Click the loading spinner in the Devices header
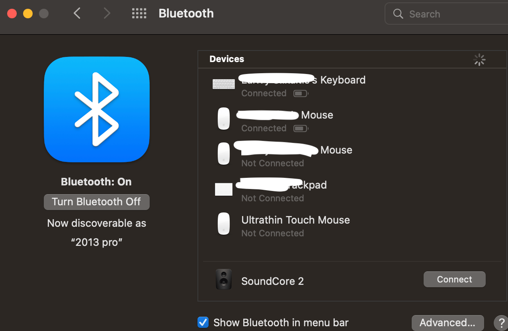 click(x=479, y=59)
